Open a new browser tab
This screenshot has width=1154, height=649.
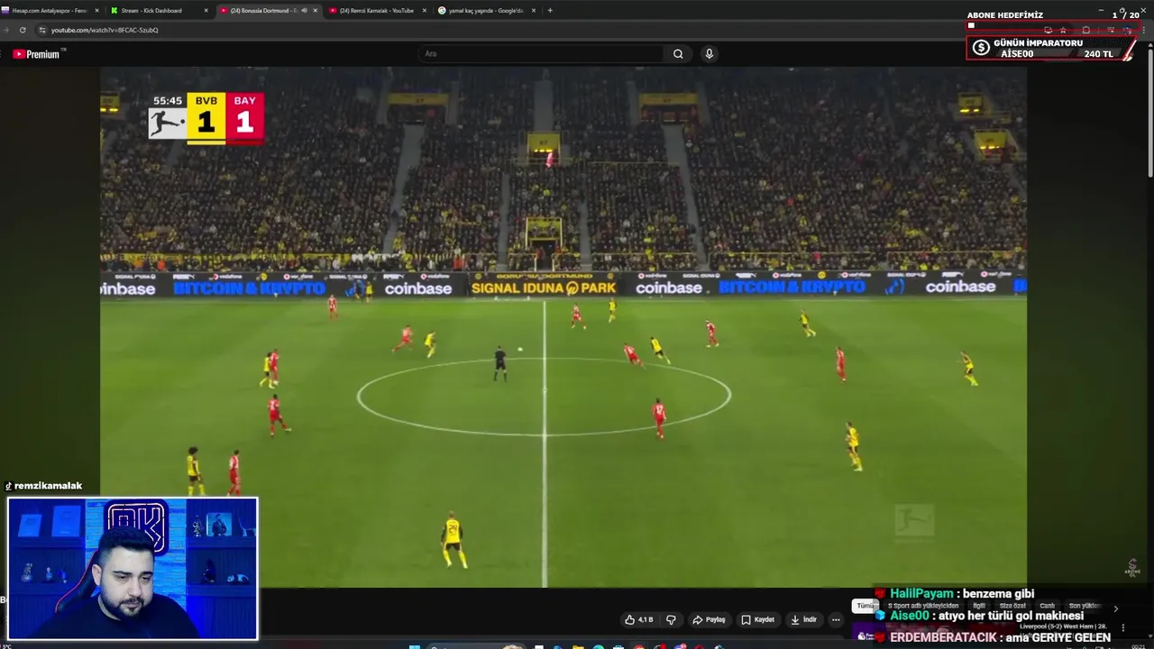tap(550, 11)
